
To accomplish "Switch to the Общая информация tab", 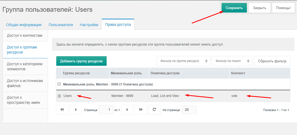I will click(x=24, y=25).
